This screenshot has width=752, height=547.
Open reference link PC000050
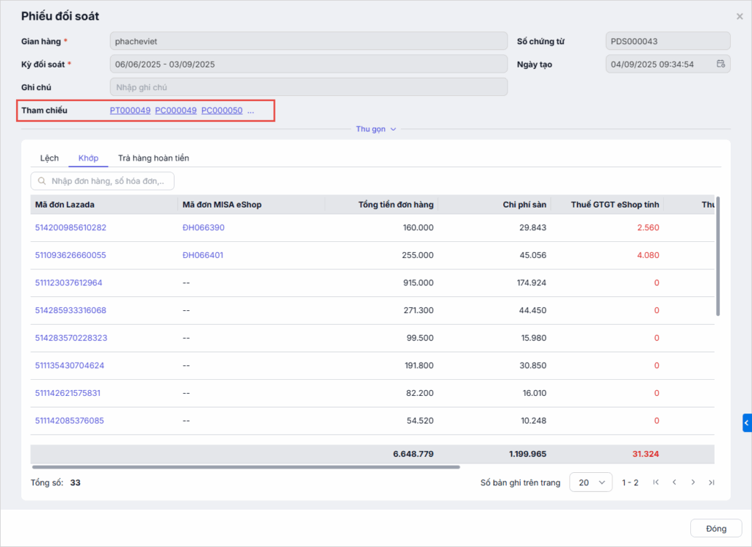coord(222,111)
